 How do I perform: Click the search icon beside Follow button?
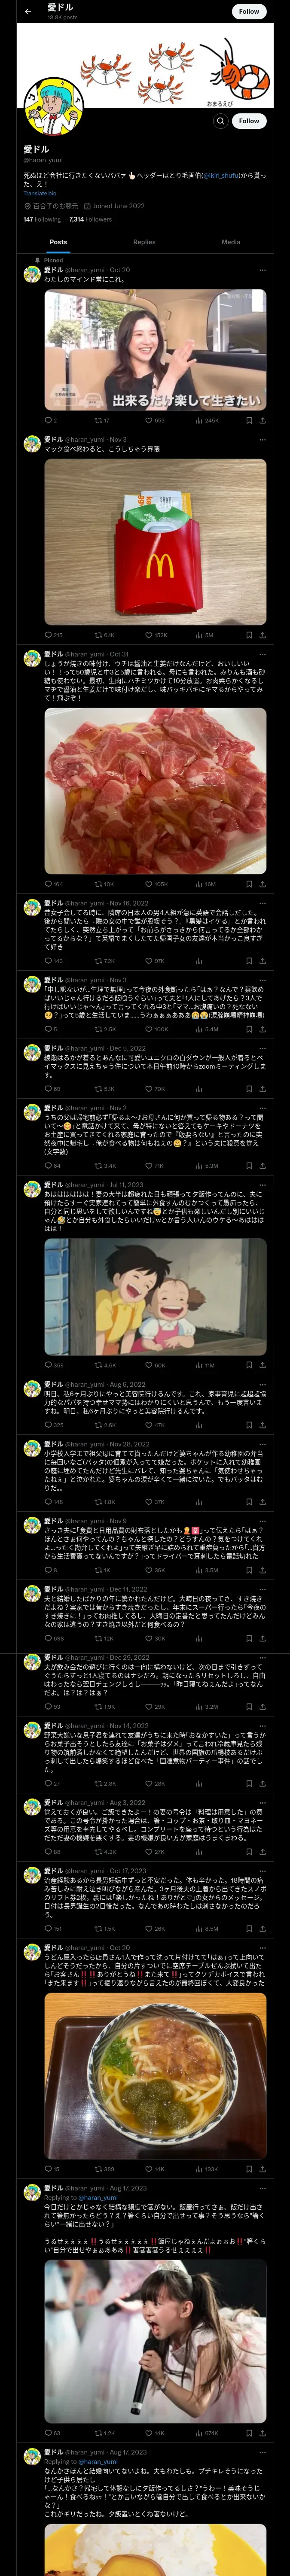[221, 121]
